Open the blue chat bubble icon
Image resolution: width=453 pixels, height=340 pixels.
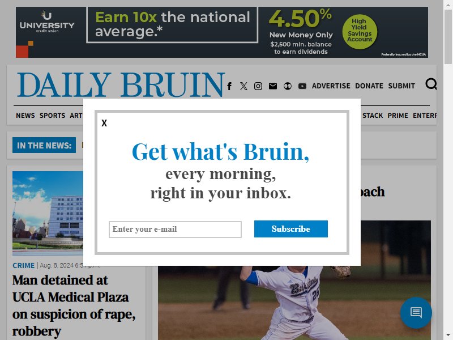[x=416, y=313]
